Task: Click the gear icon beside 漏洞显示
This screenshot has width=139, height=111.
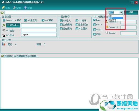Action: [x=2, y=56]
